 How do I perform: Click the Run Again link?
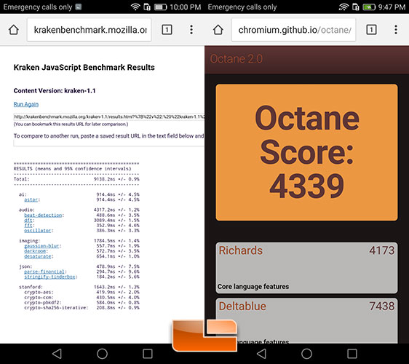tap(26, 104)
